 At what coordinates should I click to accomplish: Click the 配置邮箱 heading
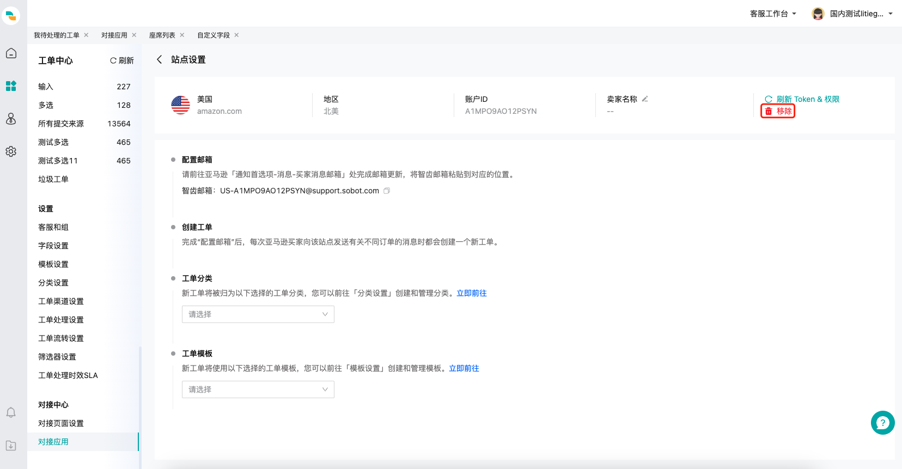pos(197,160)
